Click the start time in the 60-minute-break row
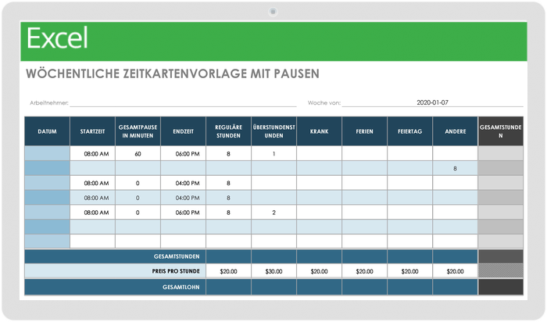The height and width of the screenshot is (322, 547). 92,153
